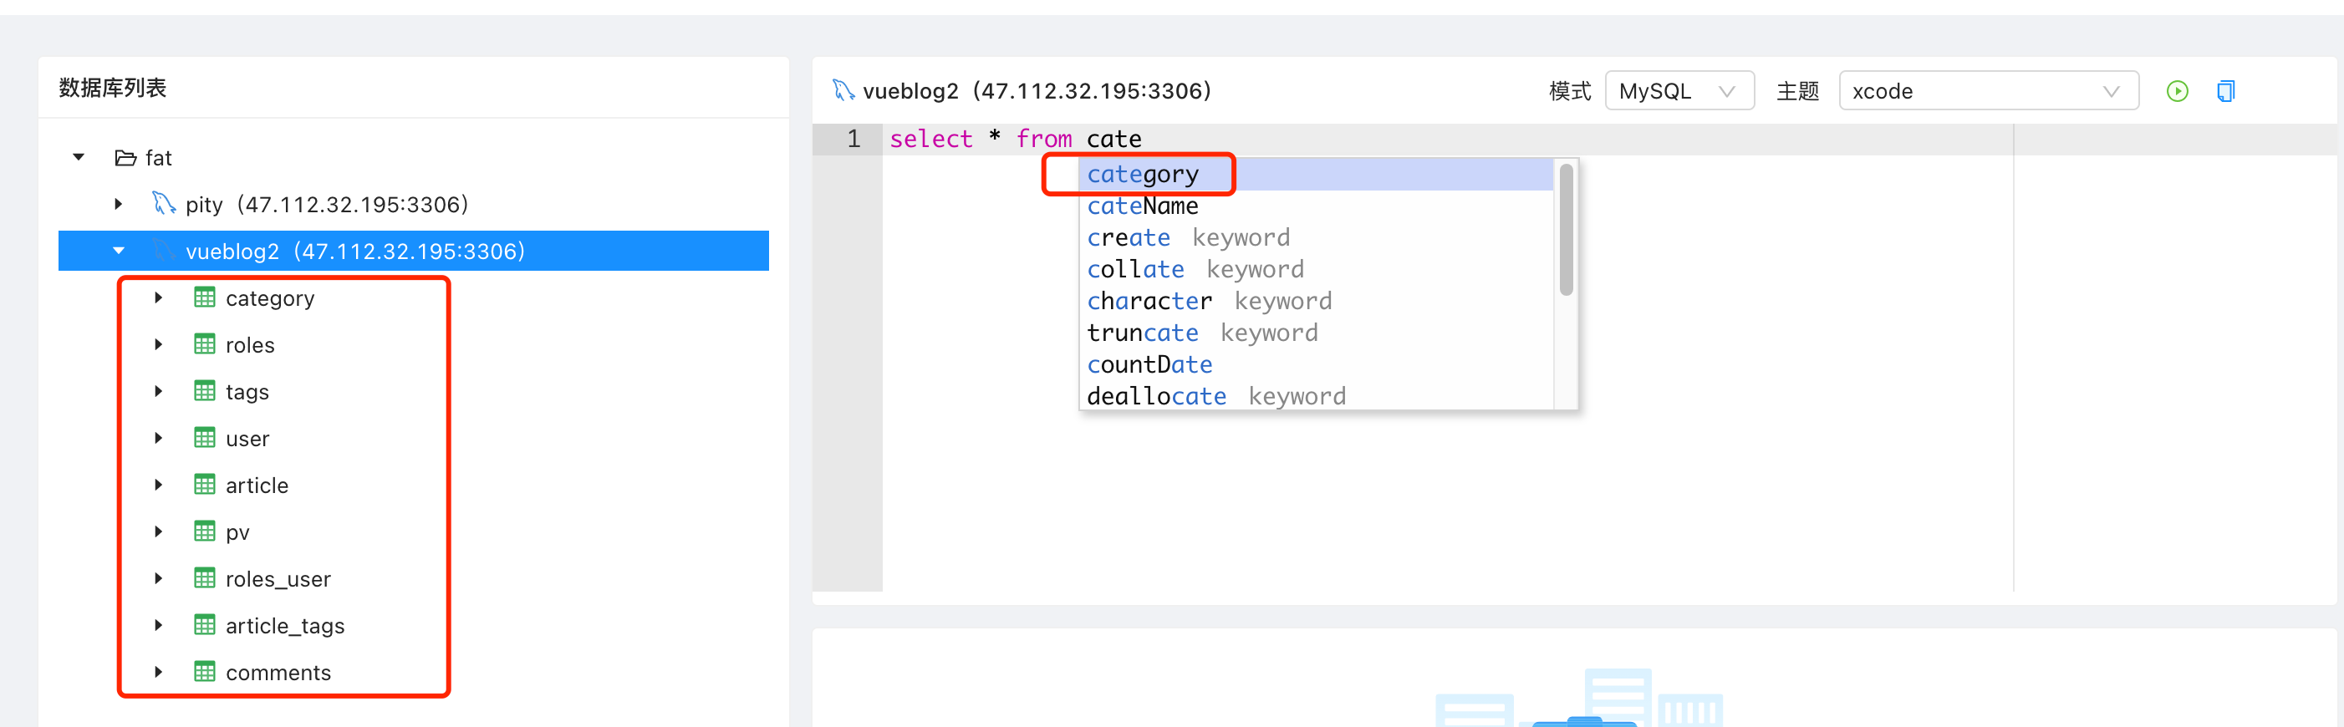2344x727 pixels.
Task: Click the autocomplete popup scrollbar thumb
Action: click(x=1566, y=229)
